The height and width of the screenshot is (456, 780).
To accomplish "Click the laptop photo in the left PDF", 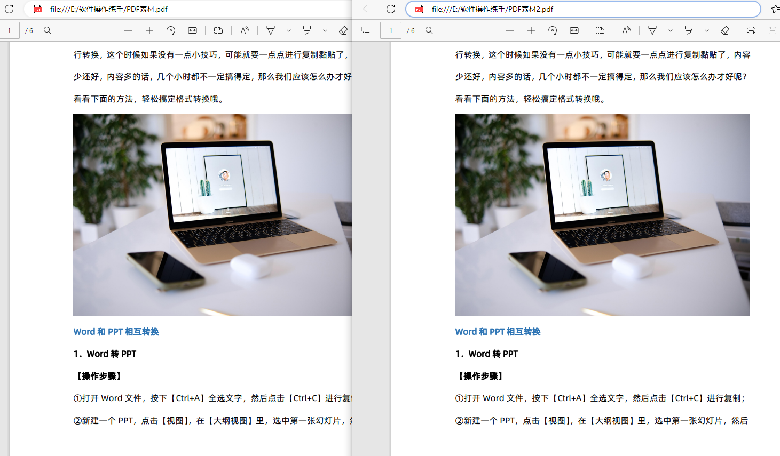I will point(212,215).
